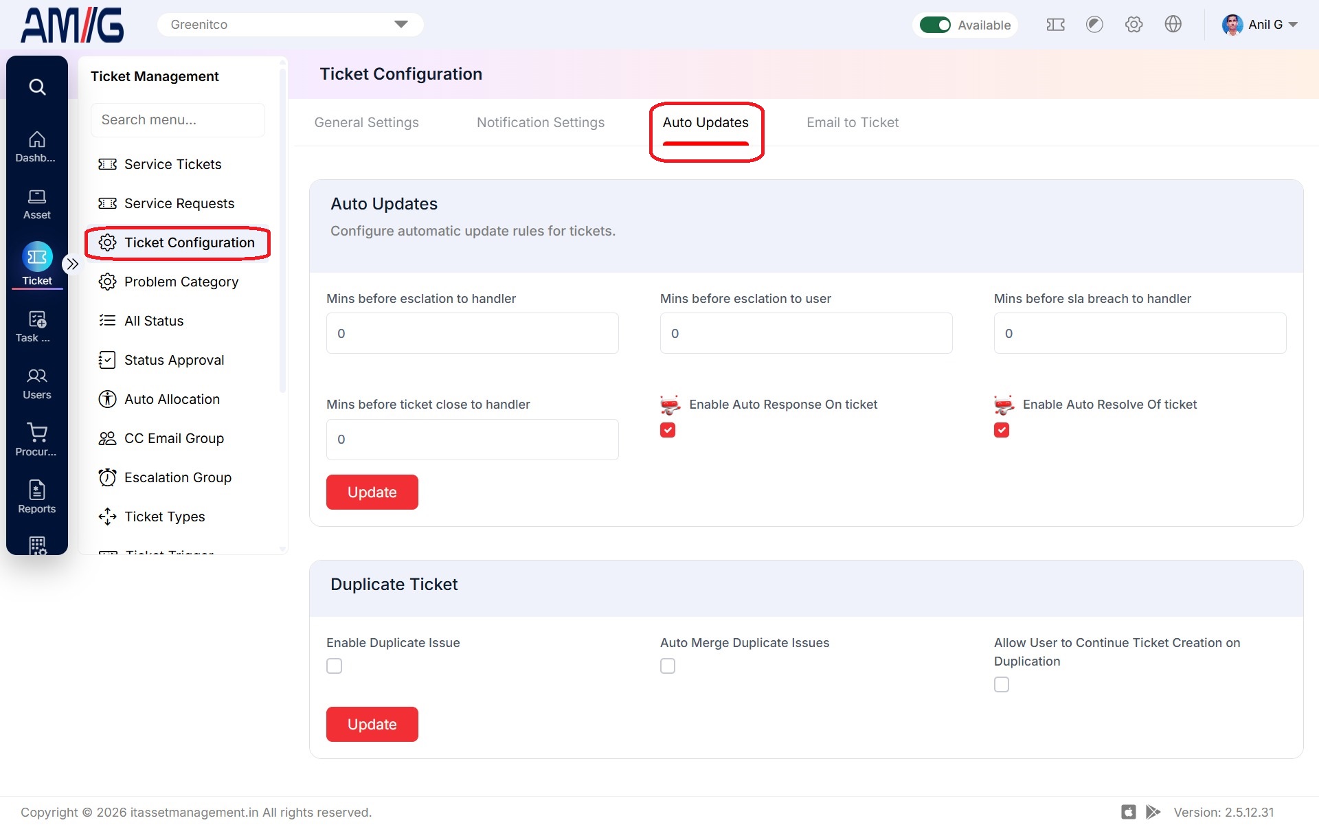The width and height of the screenshot is (1319, 827).
Task: Open Auto Allocation menu item
Action: [x=178, y=399]
